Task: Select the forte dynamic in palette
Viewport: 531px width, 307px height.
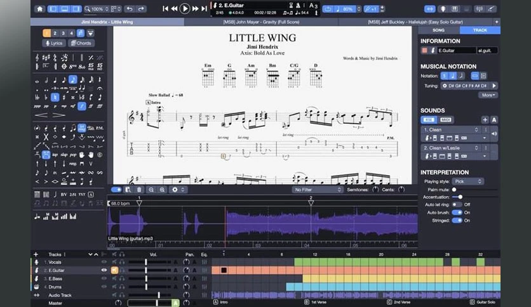Action: point(81,106)
